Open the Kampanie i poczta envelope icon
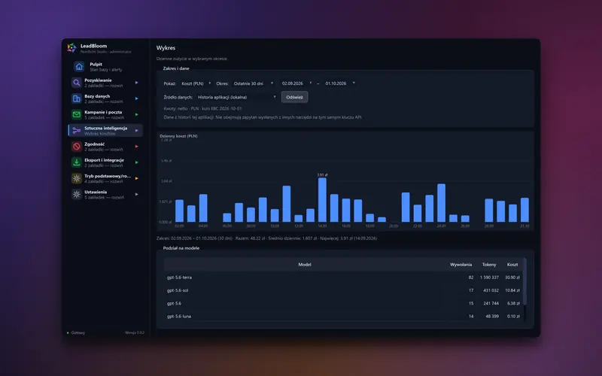The width and height of the screenshot is (602, 376). [77, 115]
